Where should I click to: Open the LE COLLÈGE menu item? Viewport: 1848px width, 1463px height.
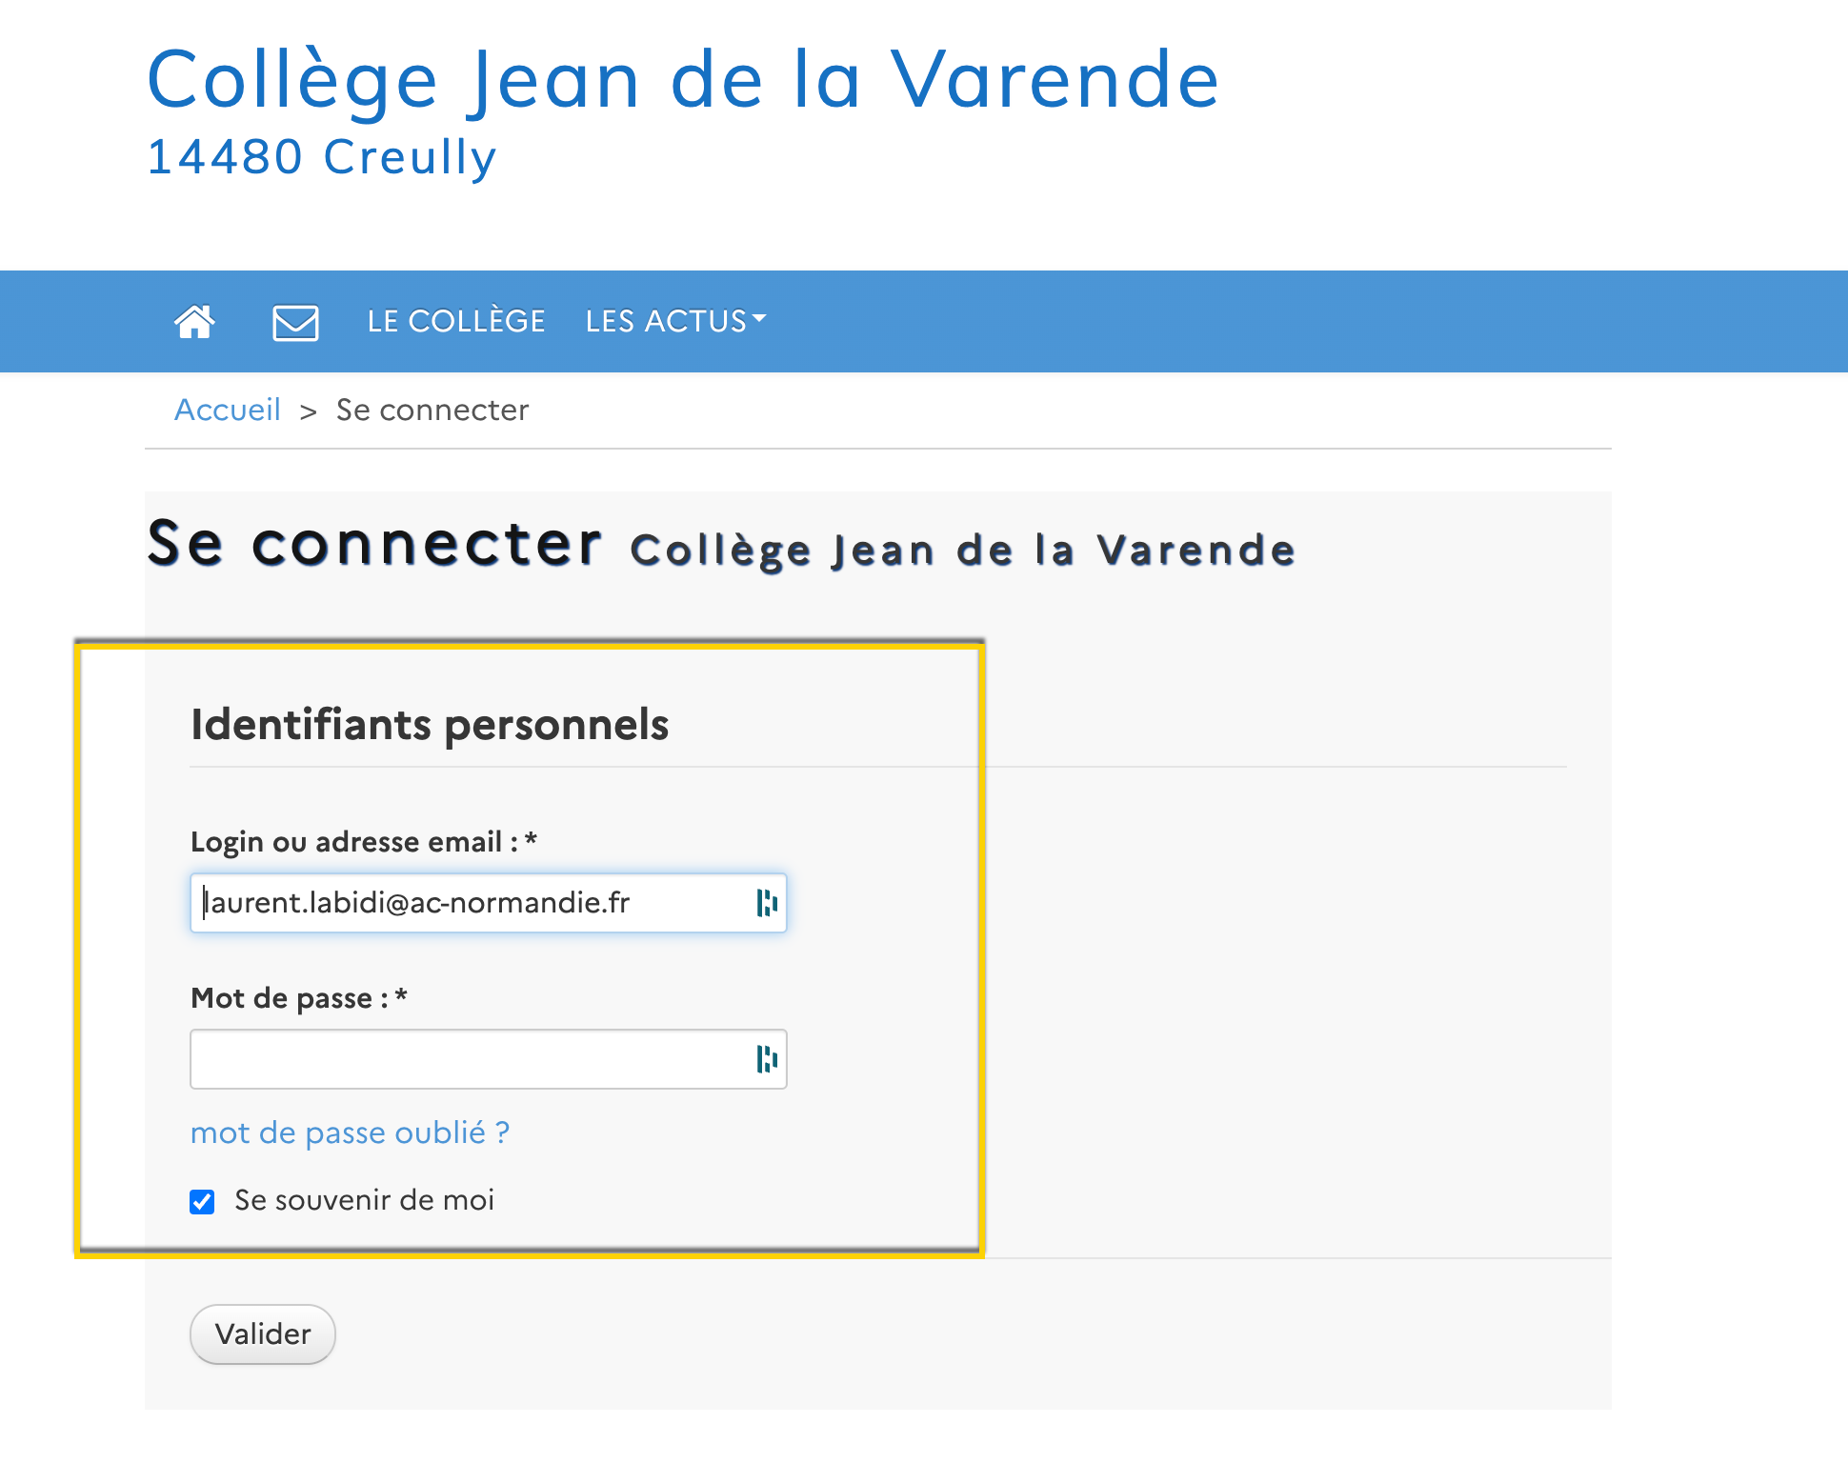[x=456, y=321]
